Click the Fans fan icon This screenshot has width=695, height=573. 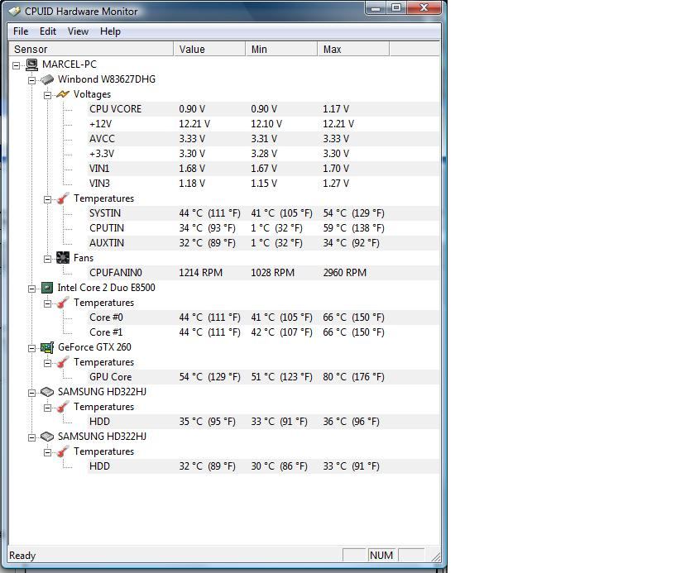tap(63, 258)
